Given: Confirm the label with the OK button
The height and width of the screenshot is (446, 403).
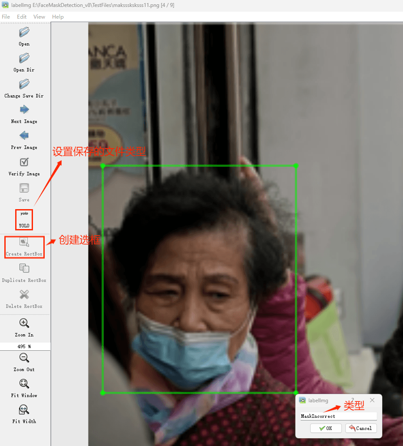Looking at the screenshot, I should click(x=326, y=428).
